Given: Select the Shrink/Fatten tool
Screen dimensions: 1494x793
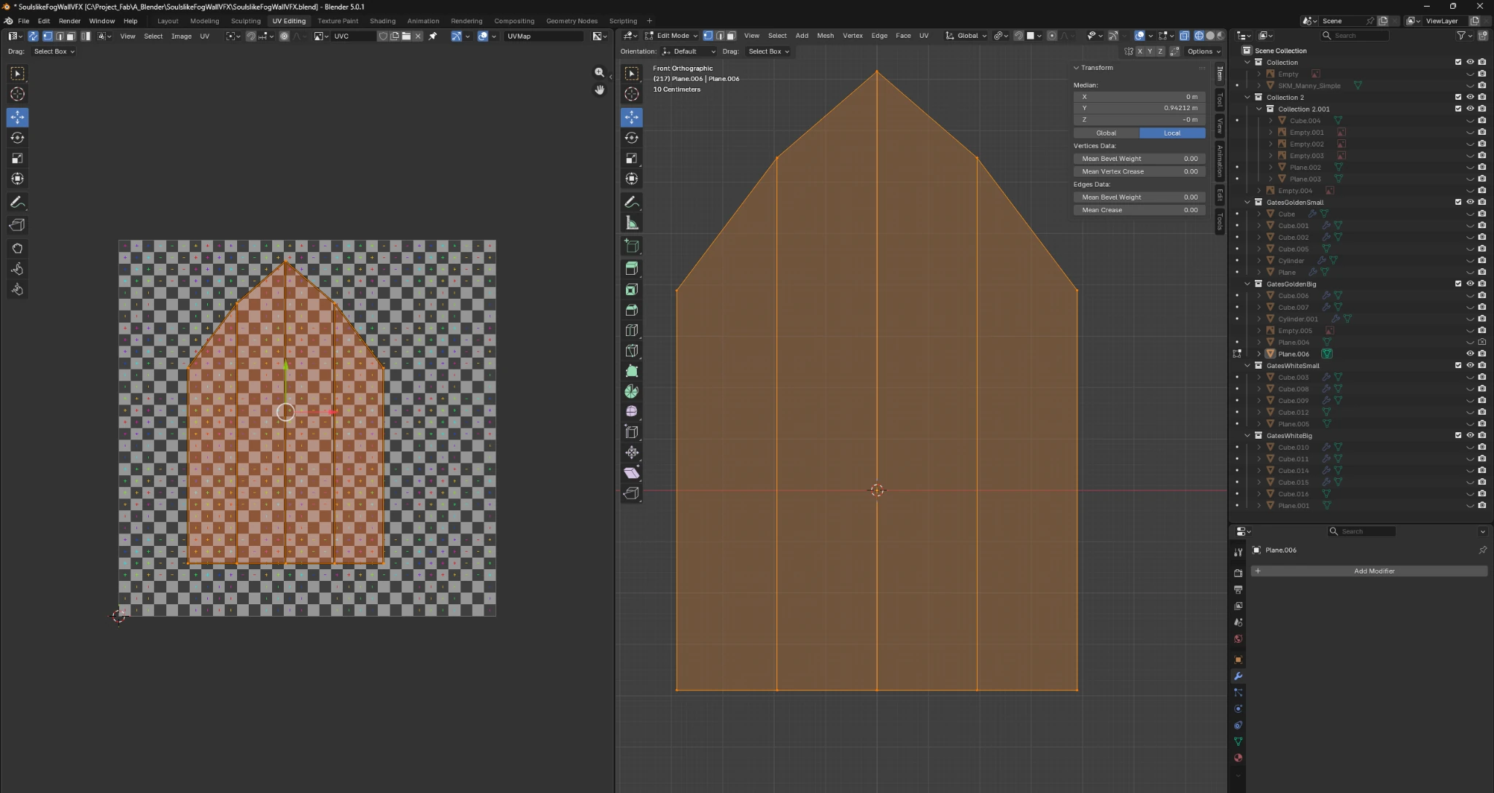Looking at the screenshot, I should tap(632, 453).
